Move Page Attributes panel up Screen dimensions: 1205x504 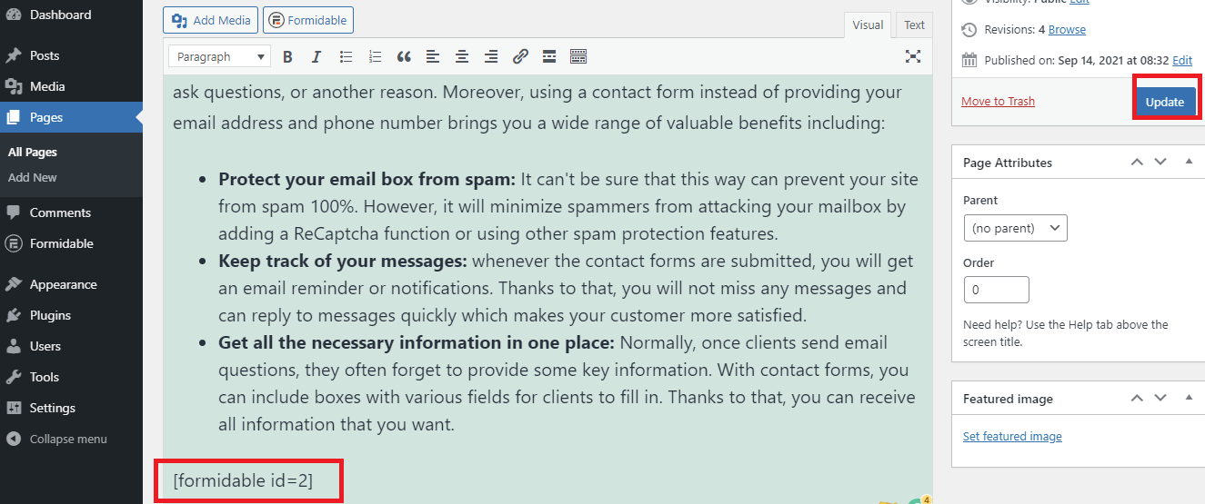(1137, 163)
